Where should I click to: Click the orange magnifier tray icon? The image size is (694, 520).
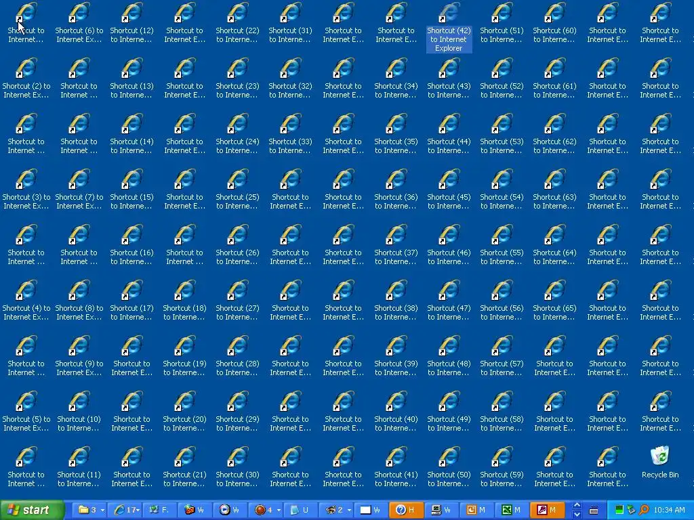coord(644,510)
